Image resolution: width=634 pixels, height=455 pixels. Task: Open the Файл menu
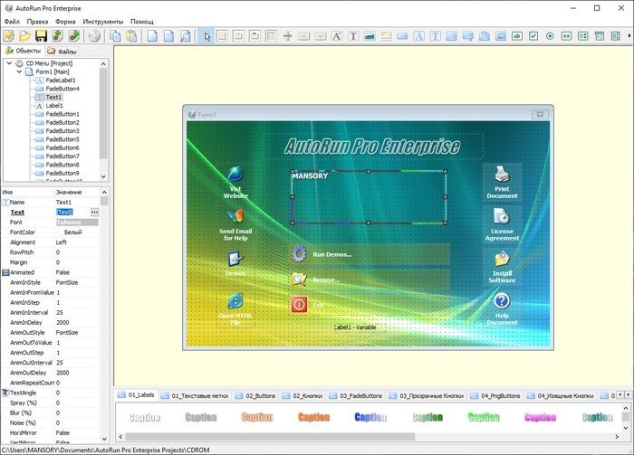pyautogui.click(x=12, y=22)
